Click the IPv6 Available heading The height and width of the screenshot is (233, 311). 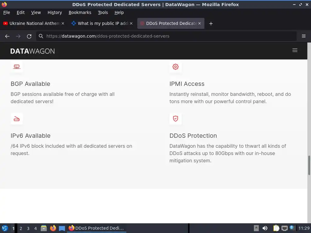(31, 136)
